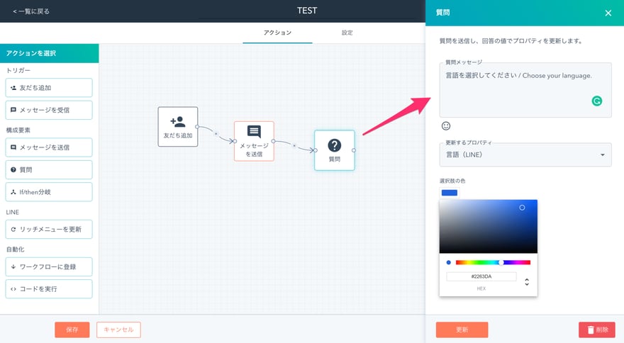Toggle color format with HEX arrows

526,282
